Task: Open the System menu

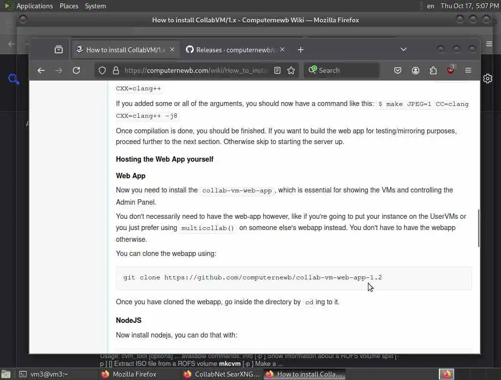Action: tap(95, 6)
